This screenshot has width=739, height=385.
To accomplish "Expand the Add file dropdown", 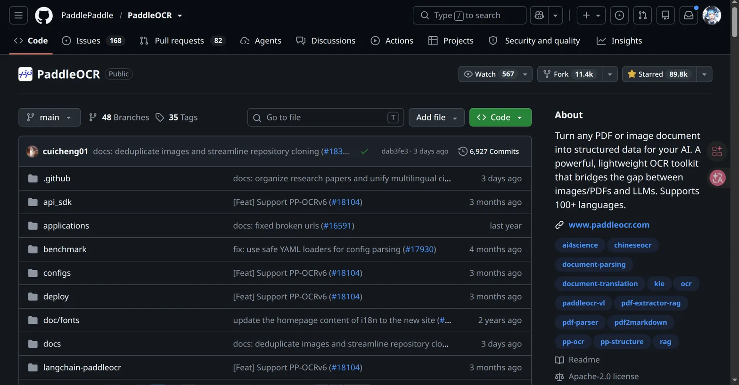I will 436,118.
